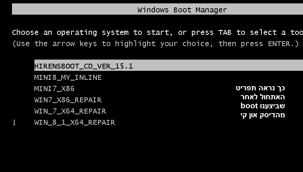Highlight the WIN_8_1_X64_REPAIR entry

(74, 123)
